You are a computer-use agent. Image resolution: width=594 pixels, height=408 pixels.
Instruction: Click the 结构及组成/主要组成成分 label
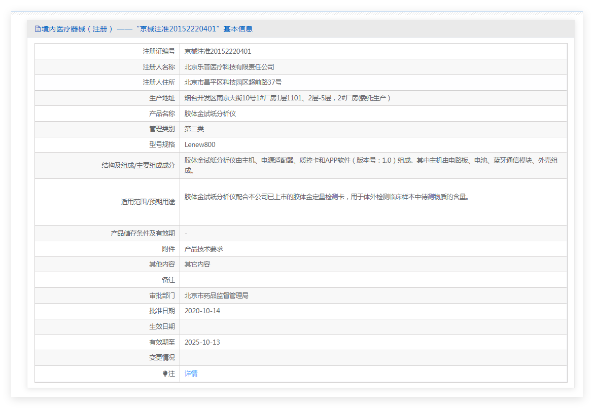(138, 165)
